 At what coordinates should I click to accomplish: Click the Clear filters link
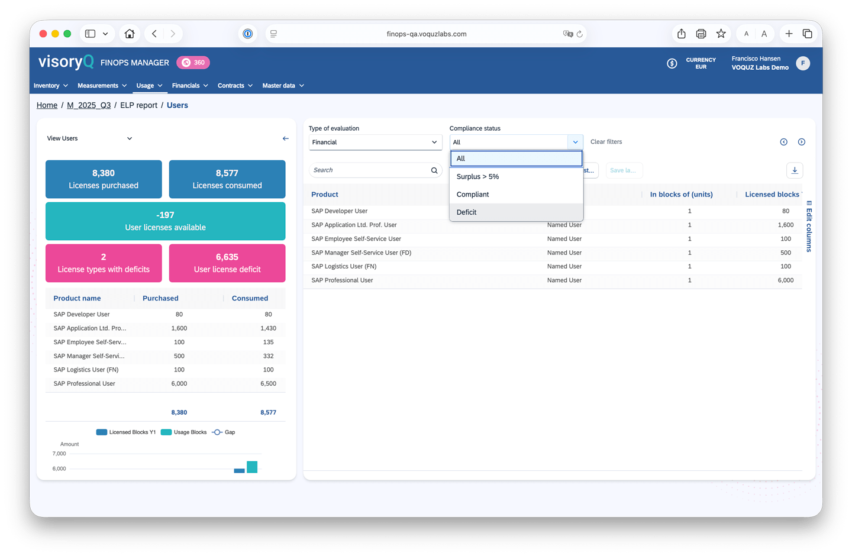[606, 142]
